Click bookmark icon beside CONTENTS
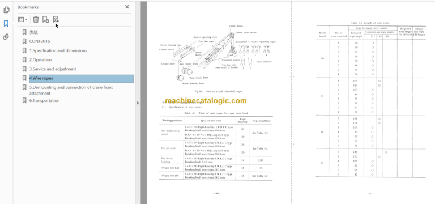 pos(24,41)
